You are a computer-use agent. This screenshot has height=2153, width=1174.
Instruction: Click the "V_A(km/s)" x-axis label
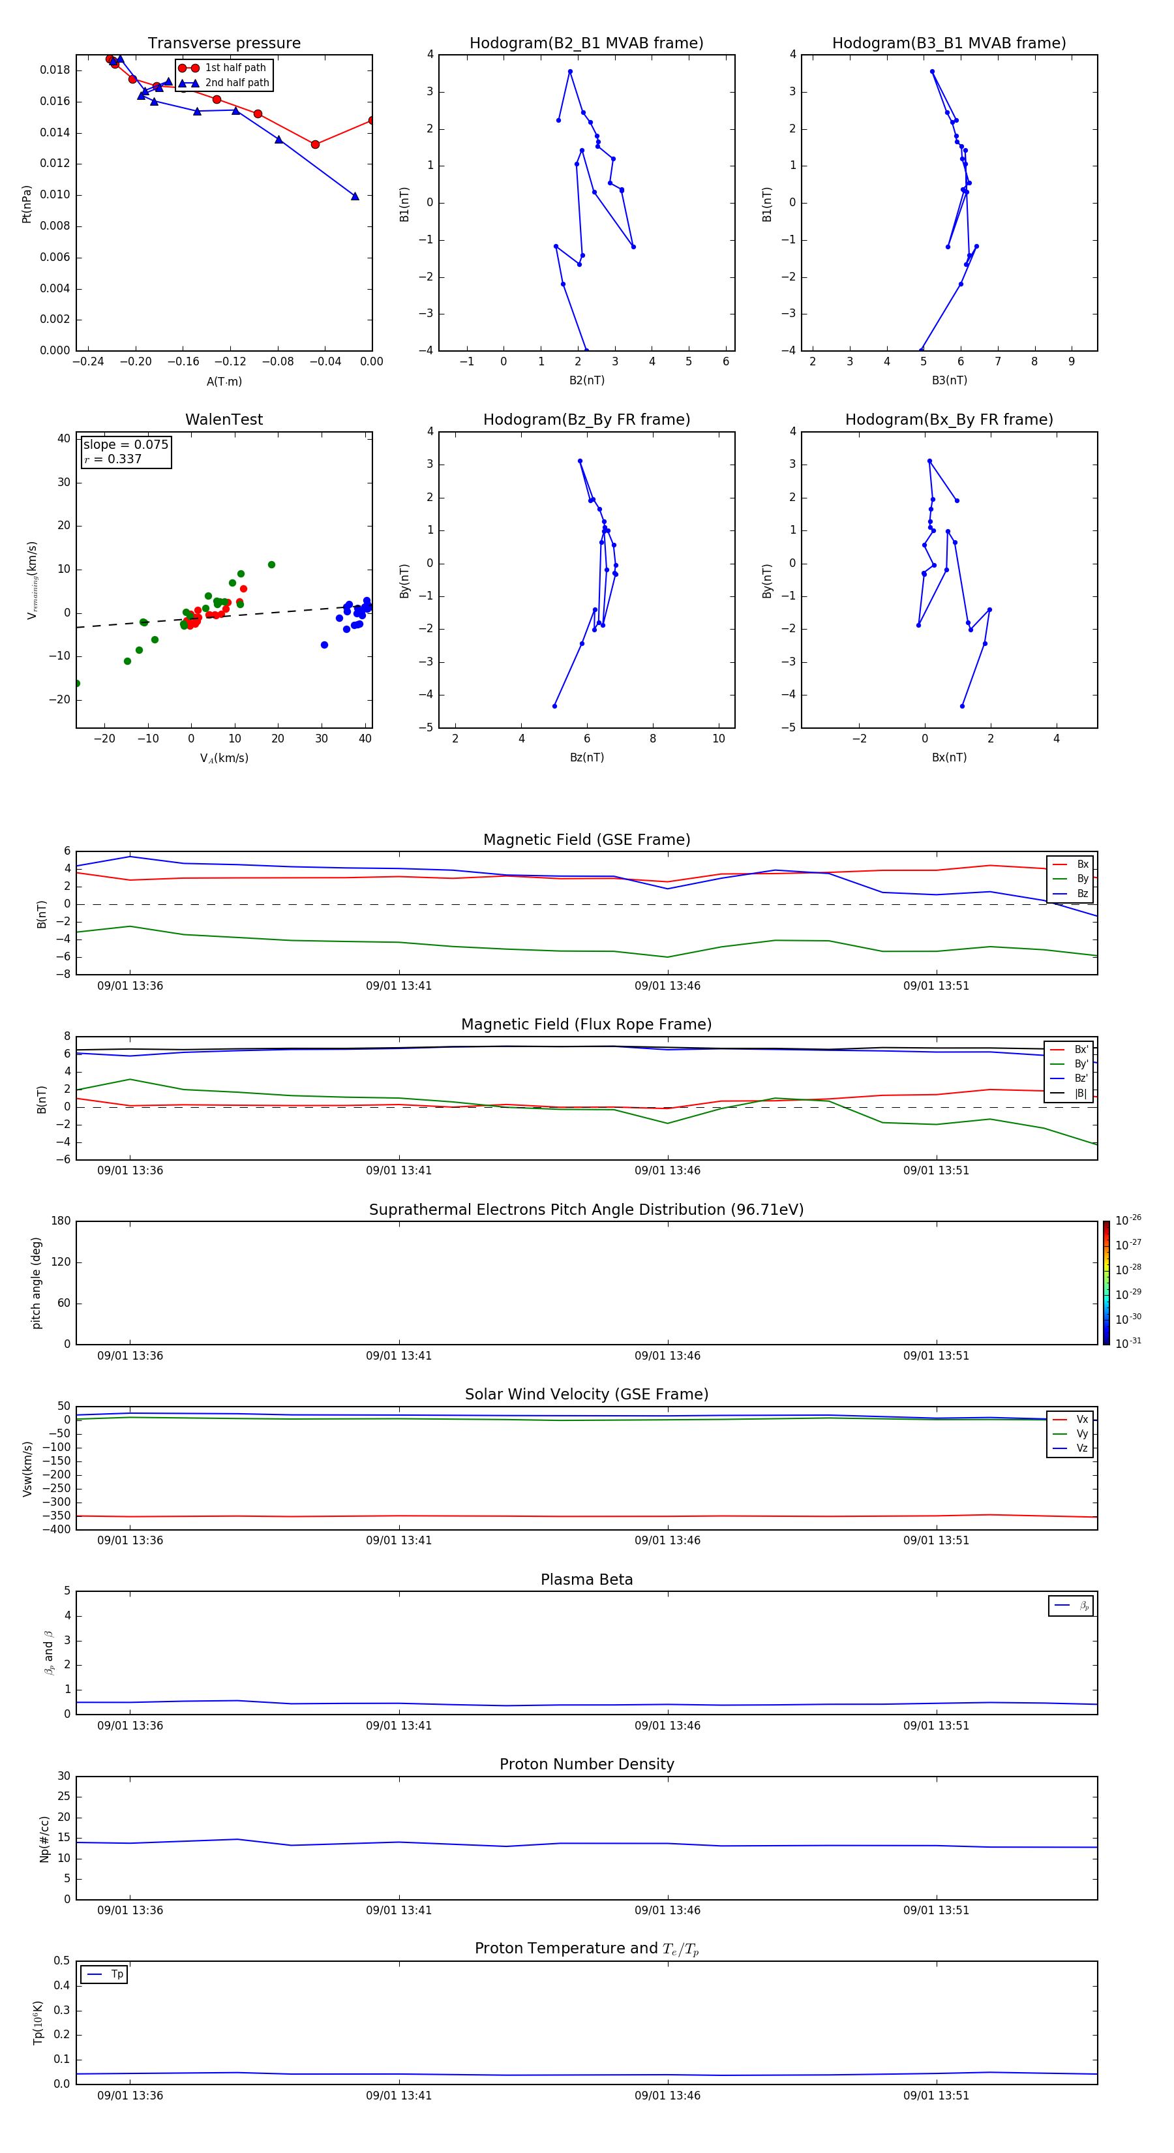[224, 758]
